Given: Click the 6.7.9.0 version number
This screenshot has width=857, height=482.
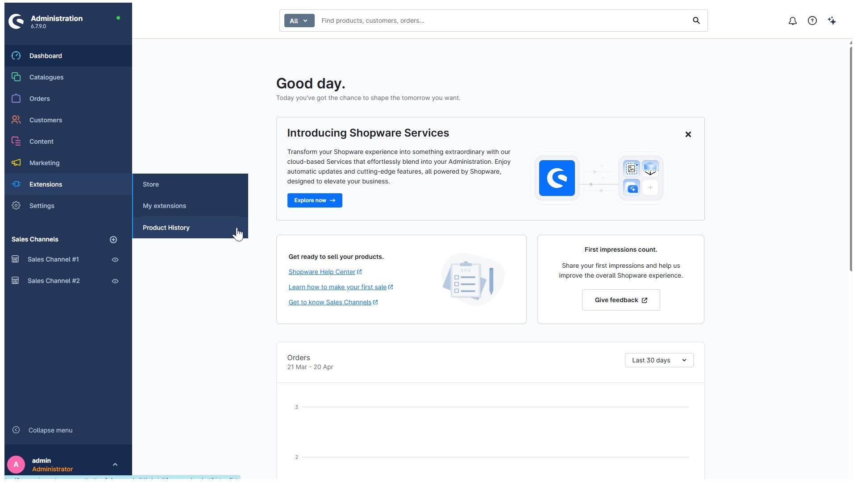Looking at the screenshot, I should 38,26.
